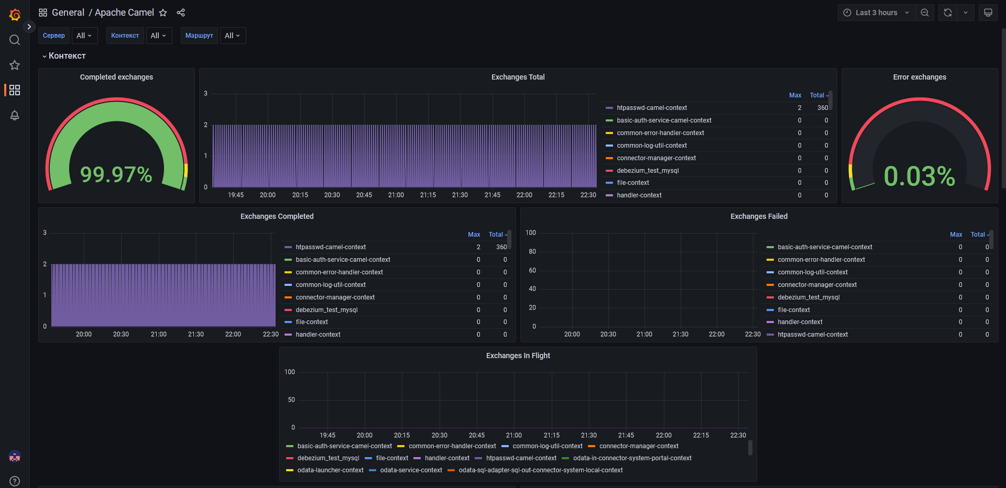Switch to TV display mode
Screen dimensions: 1006x488
[988, 13]
